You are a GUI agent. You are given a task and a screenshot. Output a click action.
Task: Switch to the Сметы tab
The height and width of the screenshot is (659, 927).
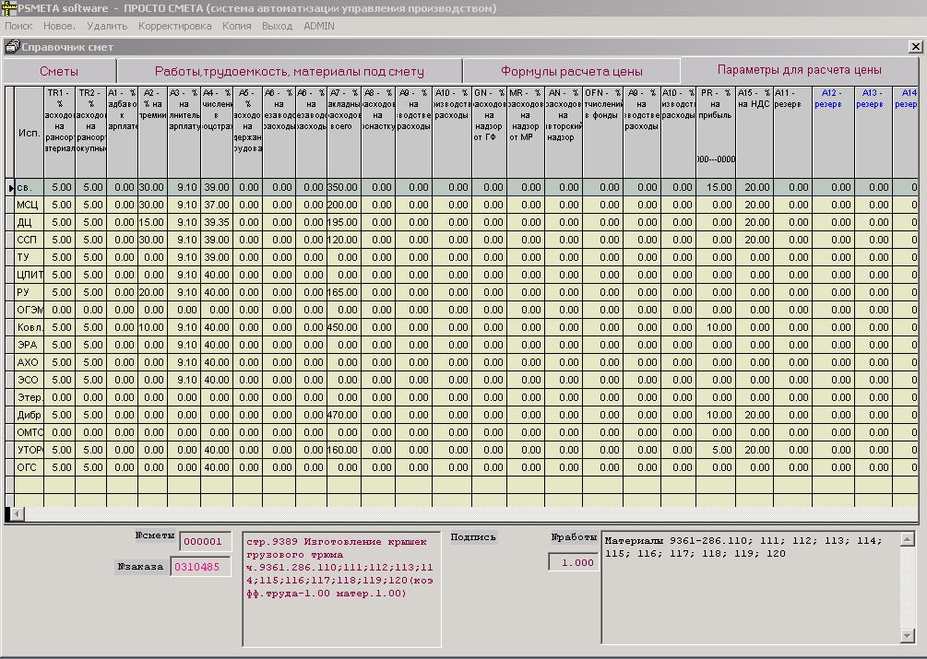pos(58,71)
